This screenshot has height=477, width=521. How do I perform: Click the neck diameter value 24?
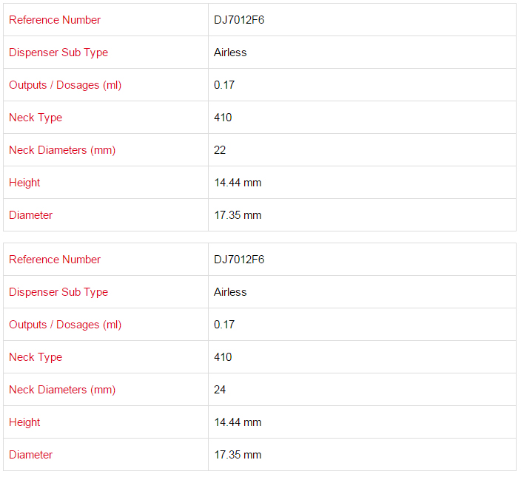[220, 390]
